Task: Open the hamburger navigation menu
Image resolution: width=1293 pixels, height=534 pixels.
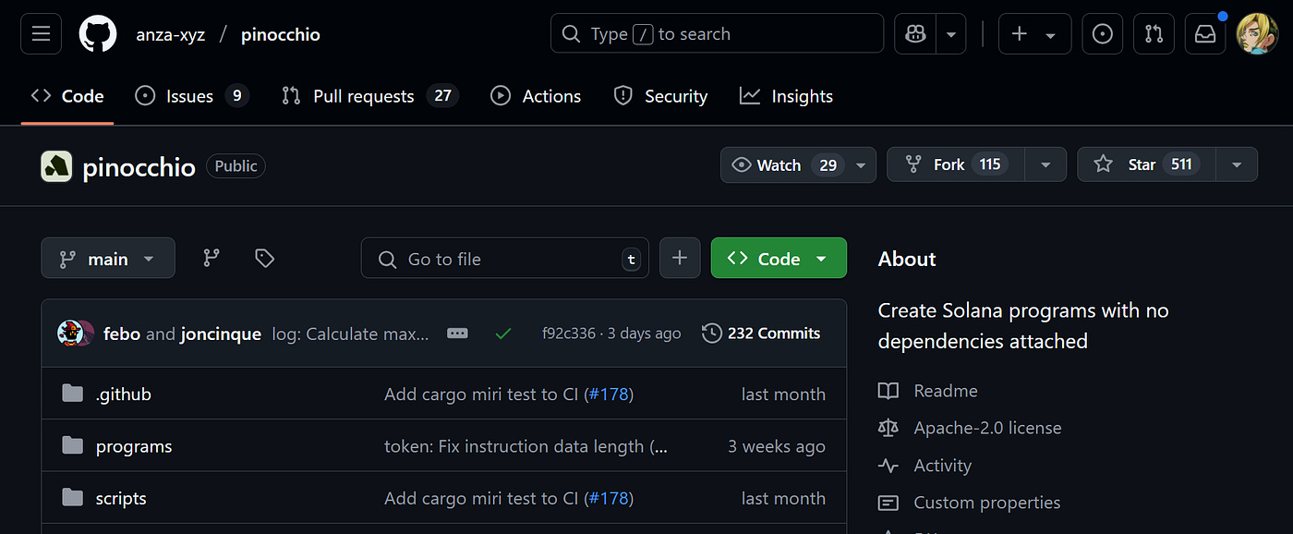Action: (41, 34)
